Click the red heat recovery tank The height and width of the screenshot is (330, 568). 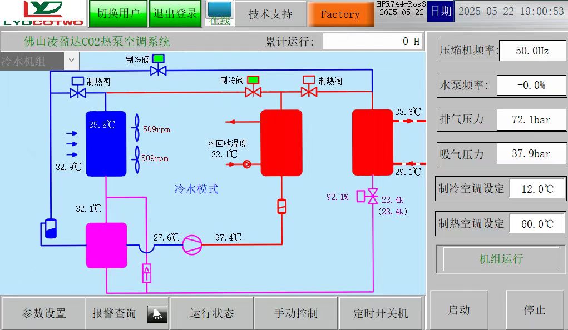[281, 143]
